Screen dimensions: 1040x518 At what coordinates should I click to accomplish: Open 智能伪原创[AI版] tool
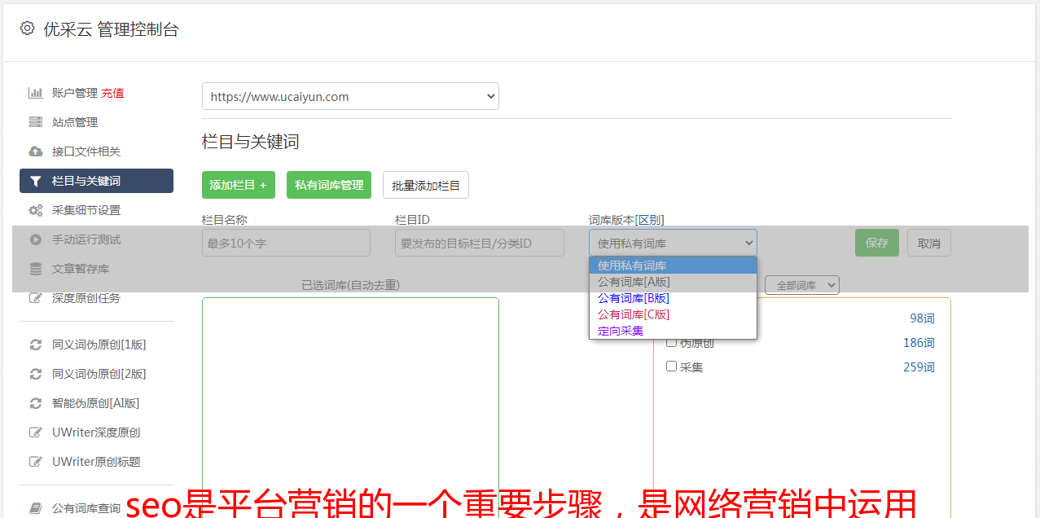[x=96, y=403]
